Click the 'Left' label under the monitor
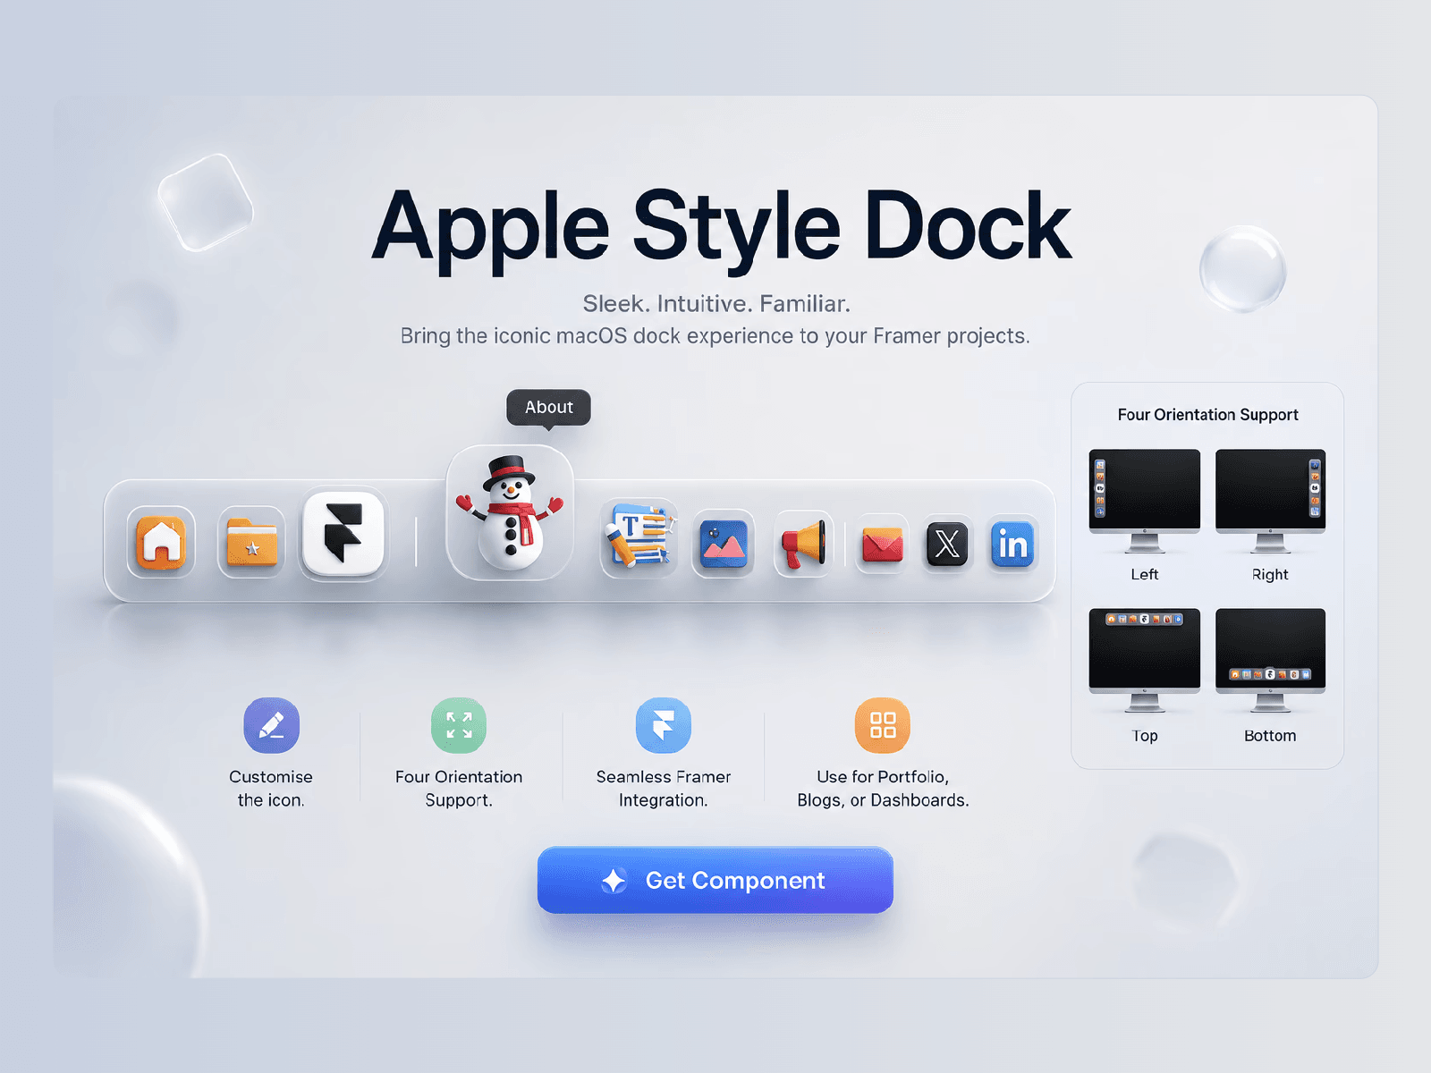 click(x=1145, y=575)
